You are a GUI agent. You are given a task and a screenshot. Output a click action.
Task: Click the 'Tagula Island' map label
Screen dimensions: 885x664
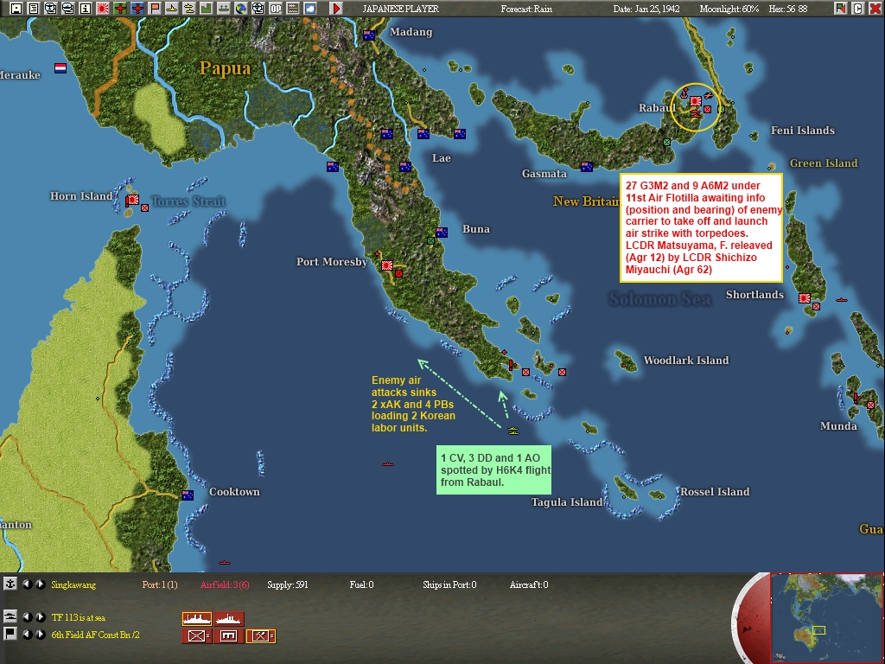click(x=567, y=502)
